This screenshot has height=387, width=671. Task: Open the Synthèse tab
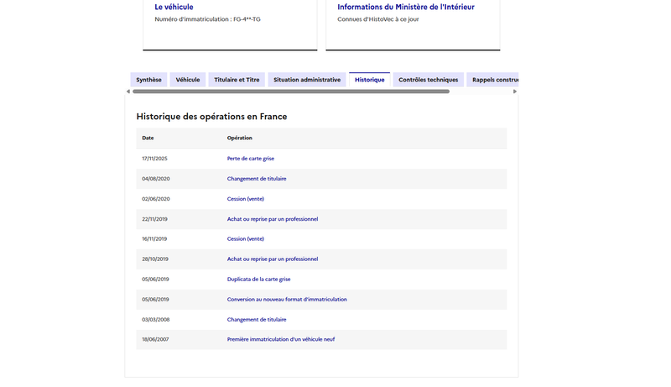point(149,80)
